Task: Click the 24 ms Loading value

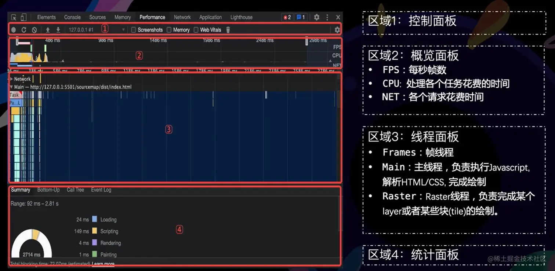Action: point(83,219)
